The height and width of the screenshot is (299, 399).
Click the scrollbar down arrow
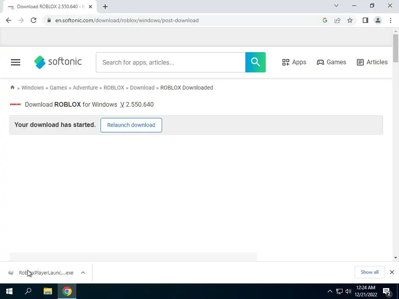(x=395, y=258)
